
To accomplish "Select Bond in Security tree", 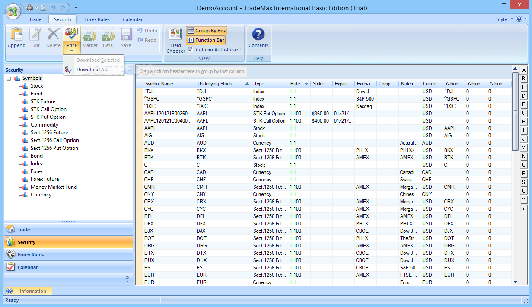I will point(37,156).
